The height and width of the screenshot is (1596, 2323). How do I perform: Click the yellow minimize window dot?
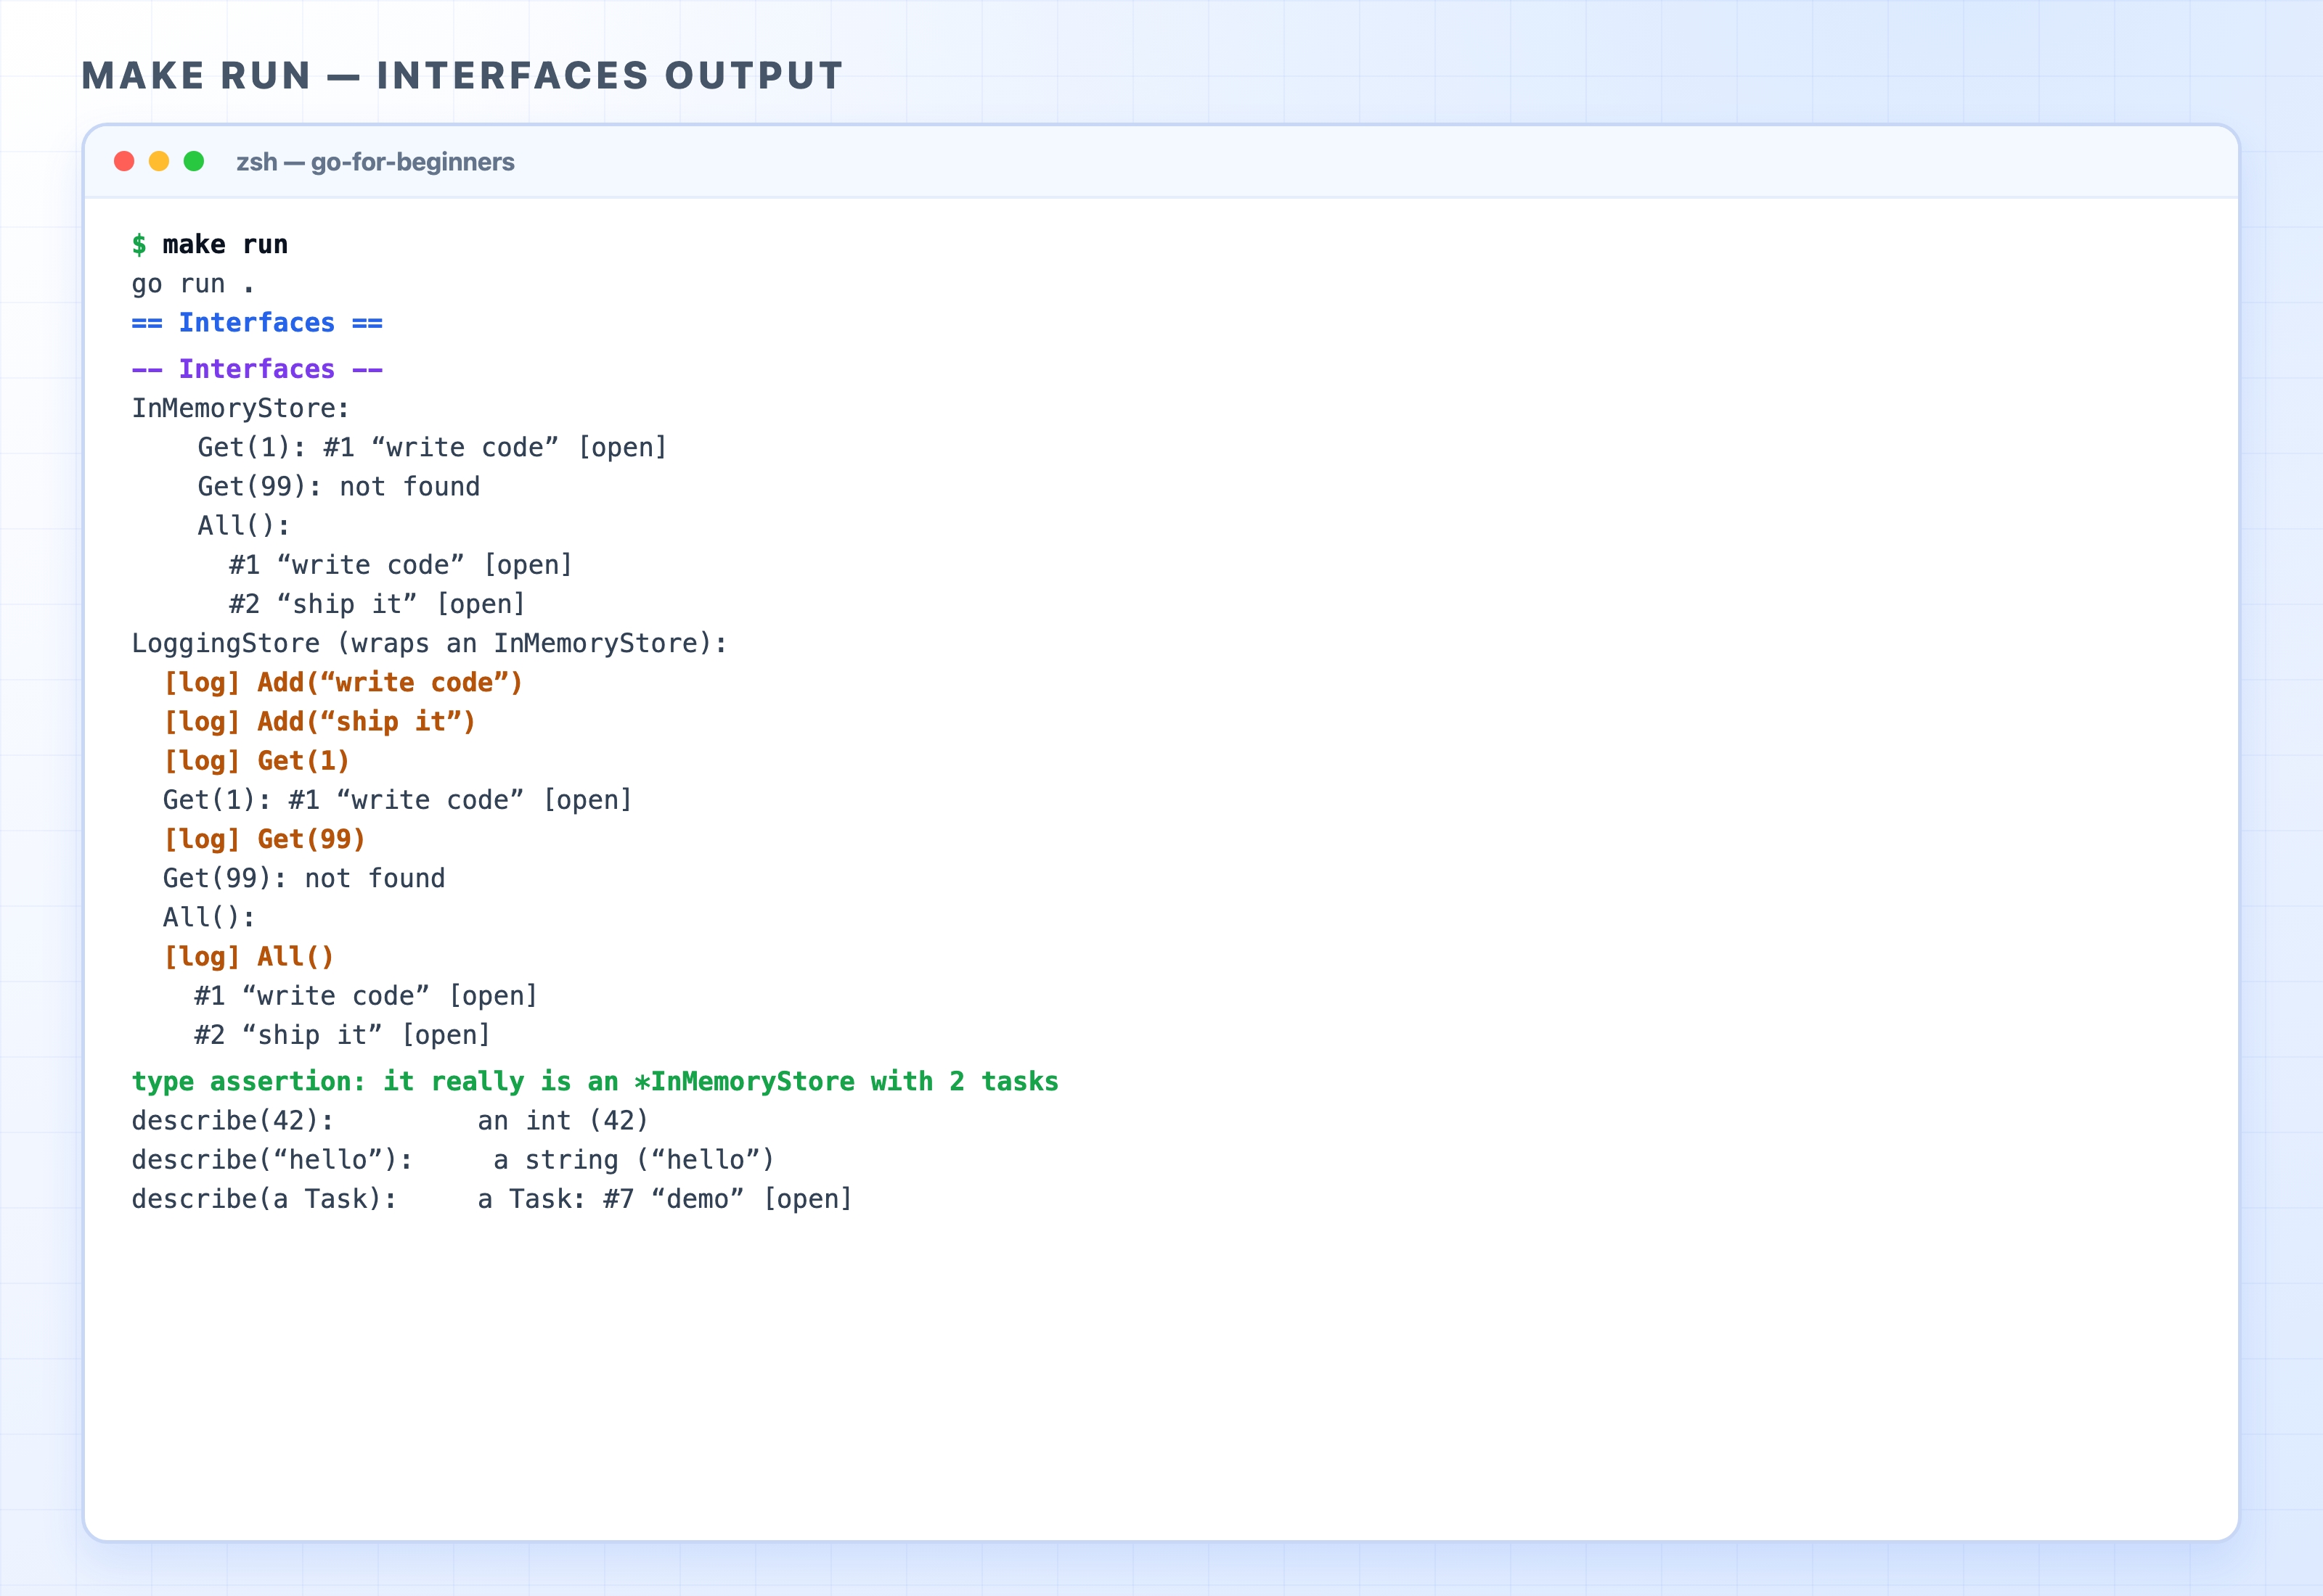pos(159,161)
